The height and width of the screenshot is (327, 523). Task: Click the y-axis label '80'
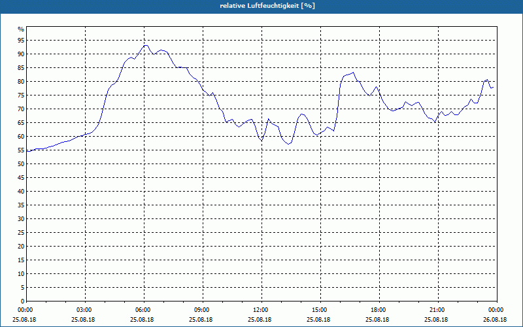click(21, 81)
